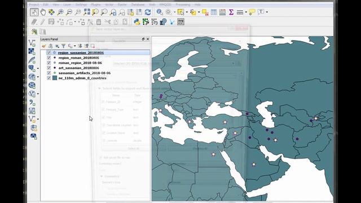Click the SVG export icon
This screenshot has height=203, width=361.
coord(180,22)
